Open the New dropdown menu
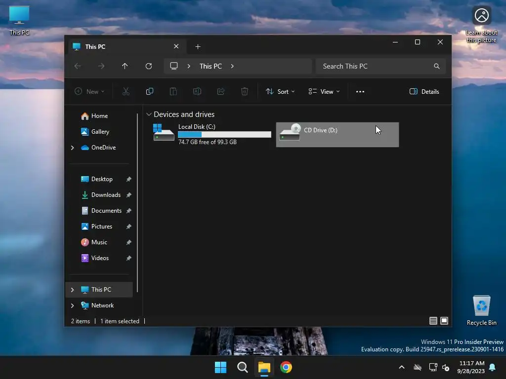 click(89, 91)
